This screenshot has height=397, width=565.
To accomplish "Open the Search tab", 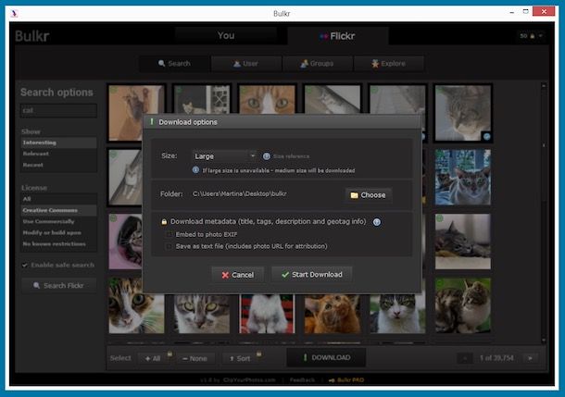I will [174, 64].
